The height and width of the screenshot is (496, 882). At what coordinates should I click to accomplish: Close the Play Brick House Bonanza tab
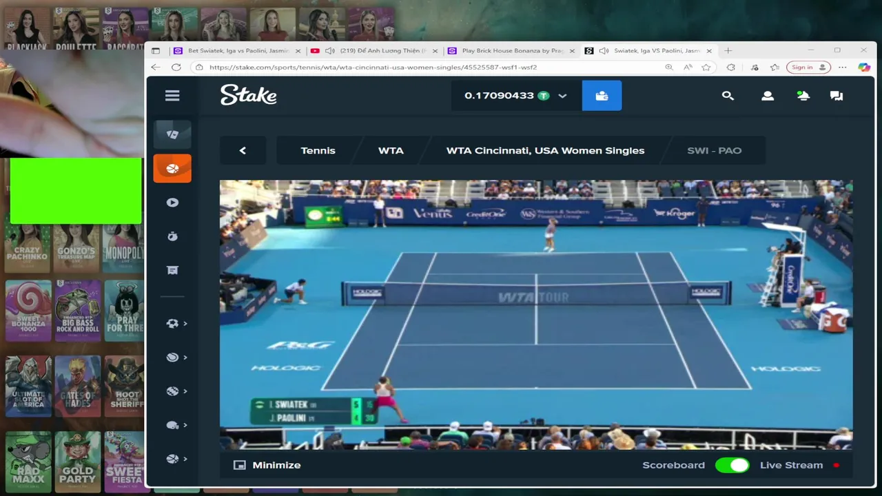(572, 51)
